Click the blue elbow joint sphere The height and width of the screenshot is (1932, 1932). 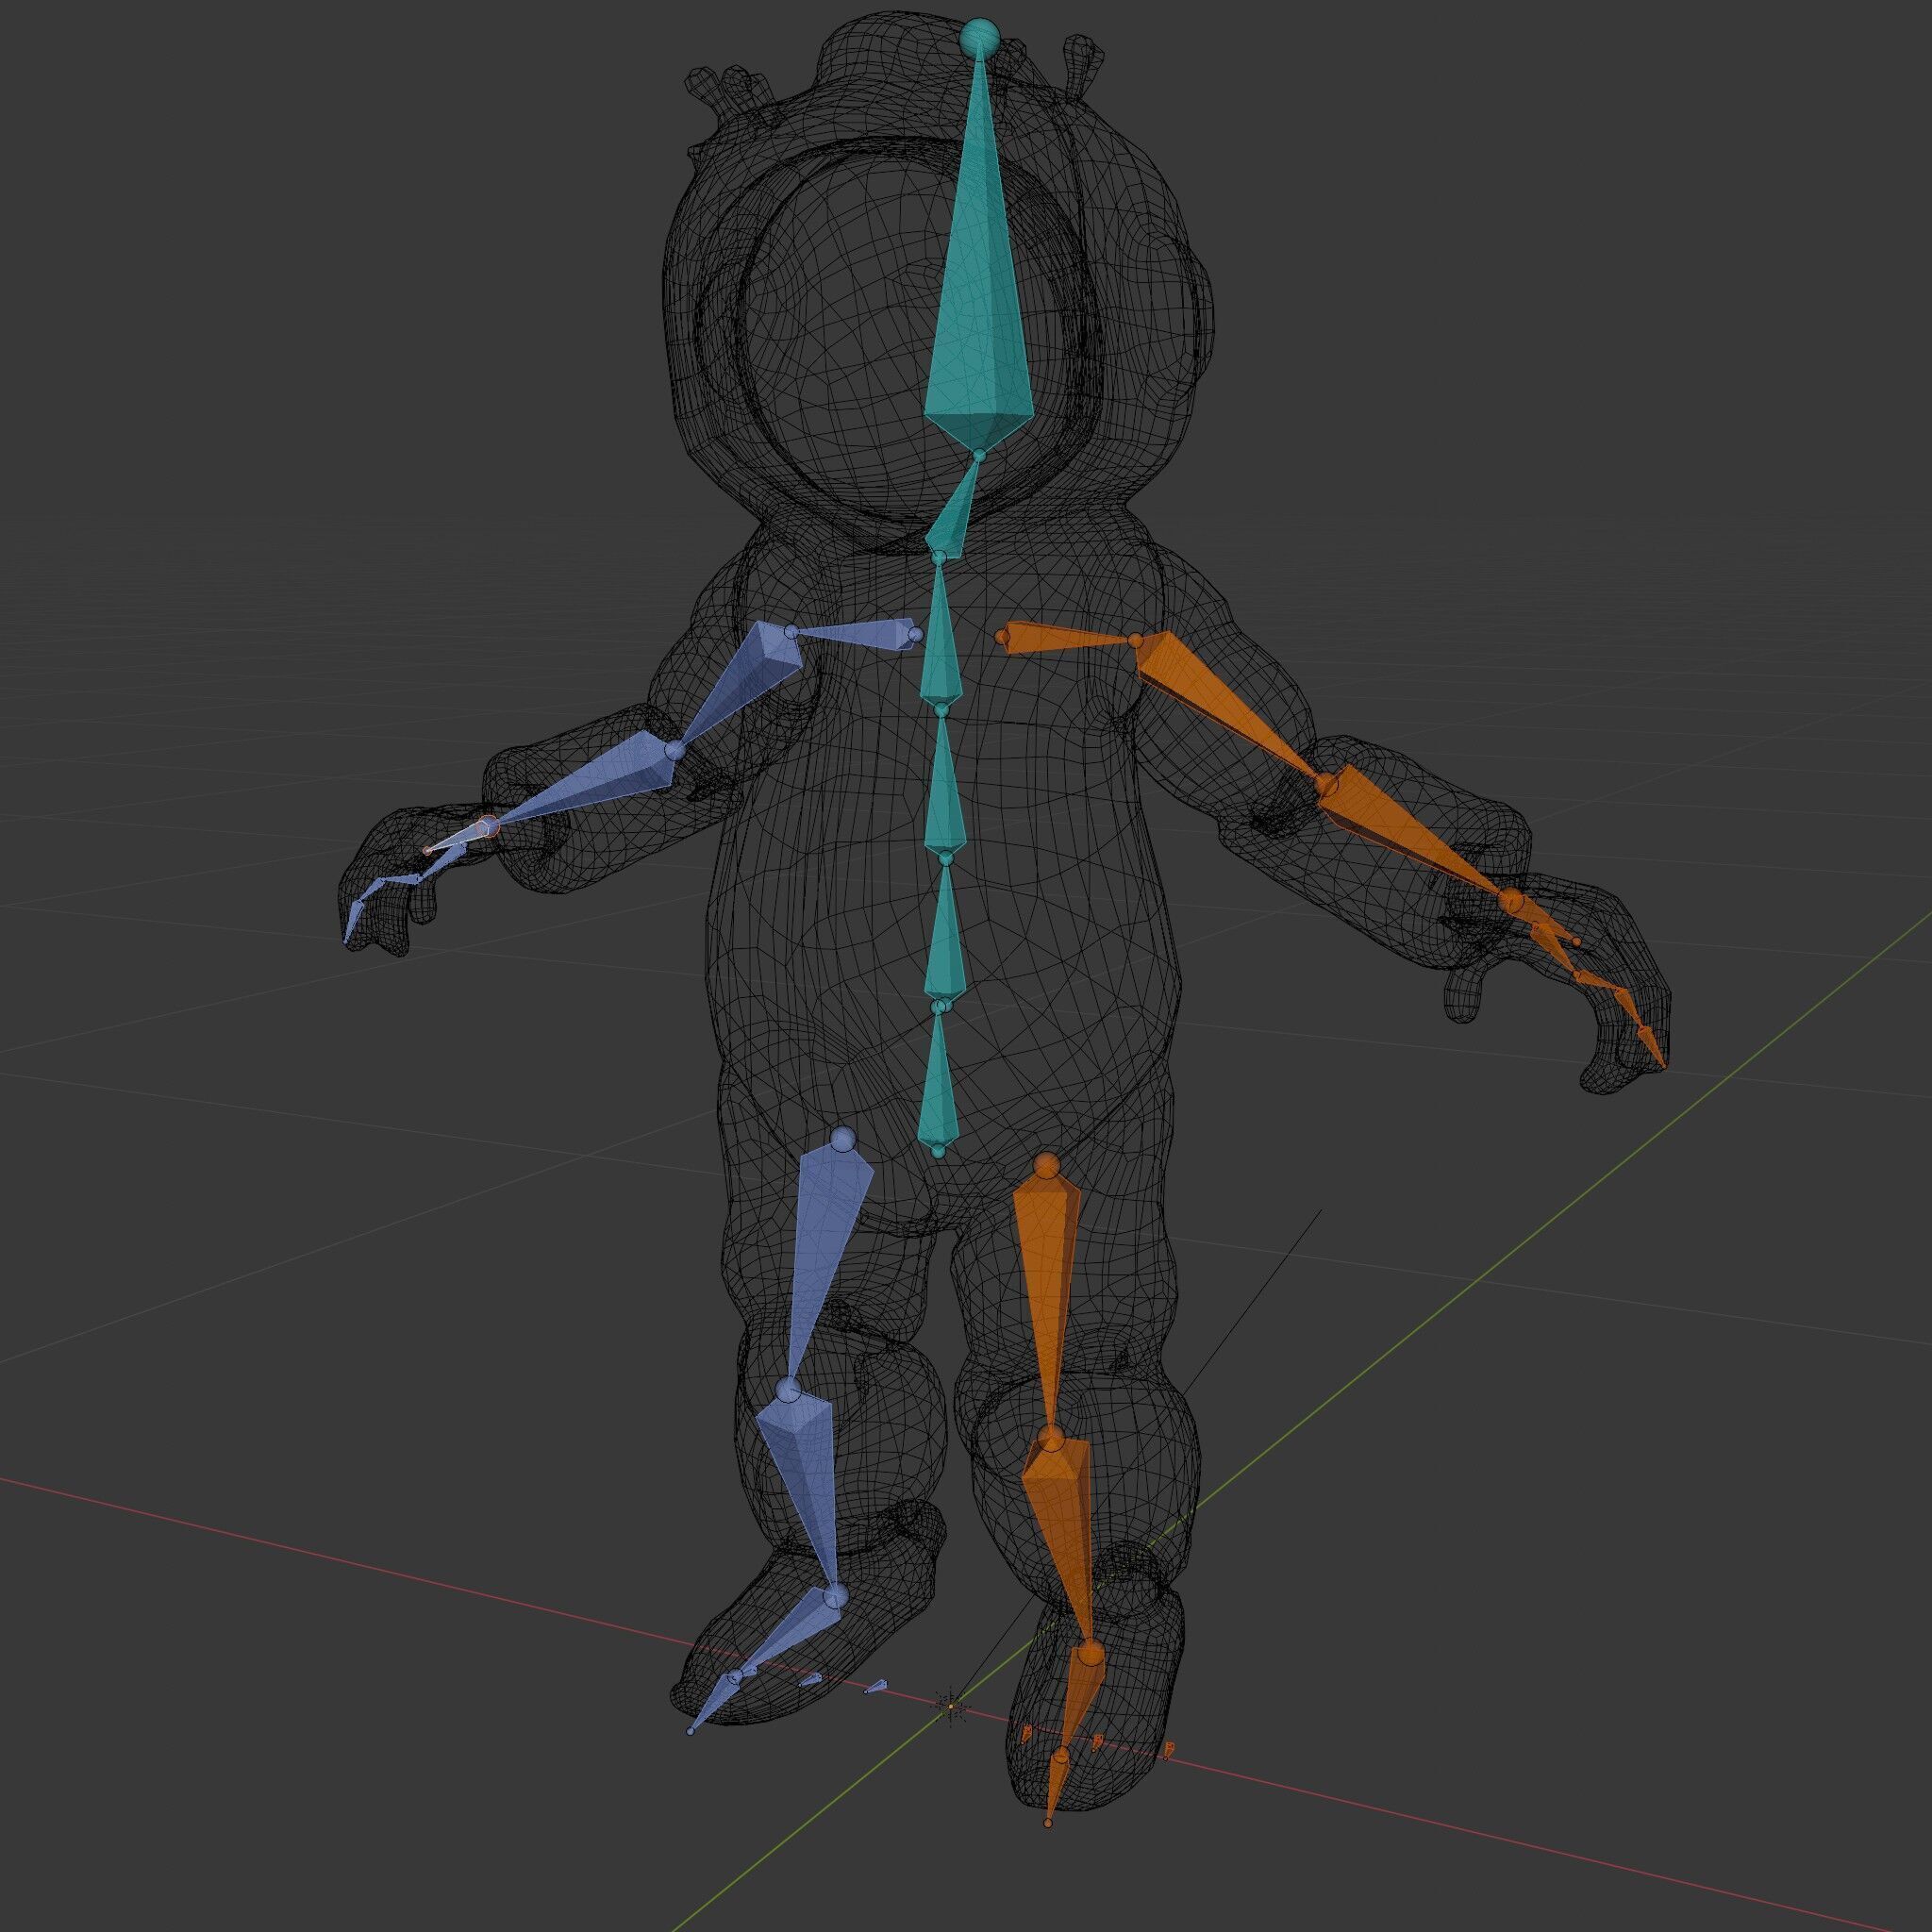[x=676, y=749]
